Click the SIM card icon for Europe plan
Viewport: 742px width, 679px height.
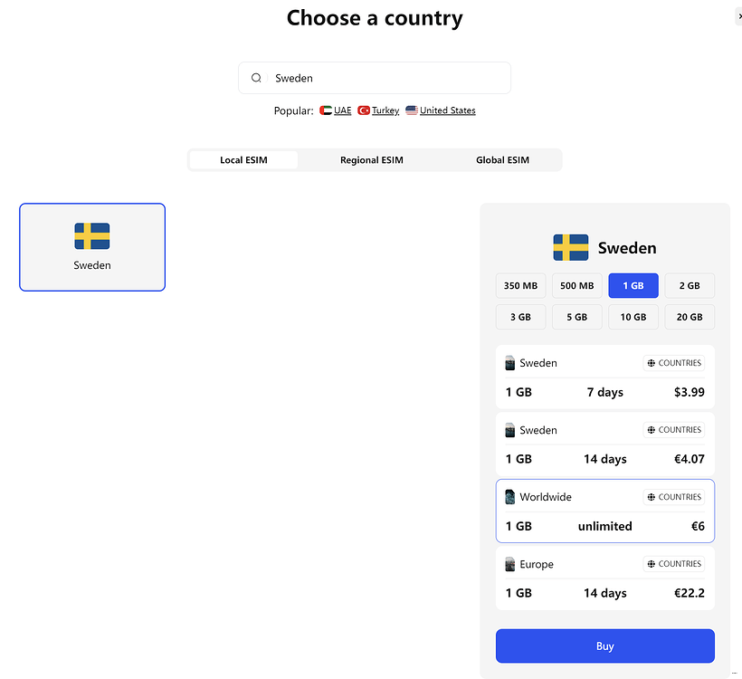pyautogui.click(x=510, y=564)
